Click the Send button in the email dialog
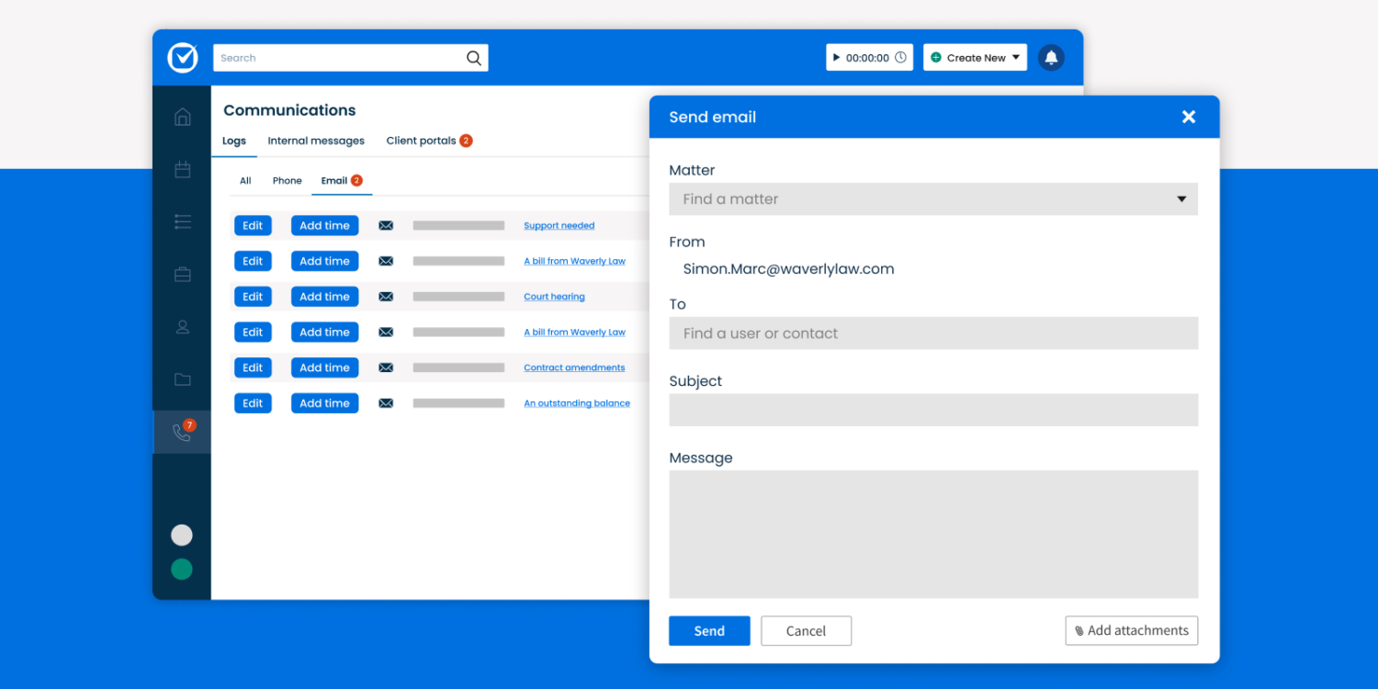This screenshot has width=1378, height=689. (x=708, y=630)
